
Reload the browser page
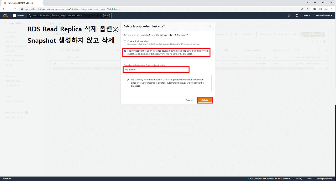tap(15, 9)
